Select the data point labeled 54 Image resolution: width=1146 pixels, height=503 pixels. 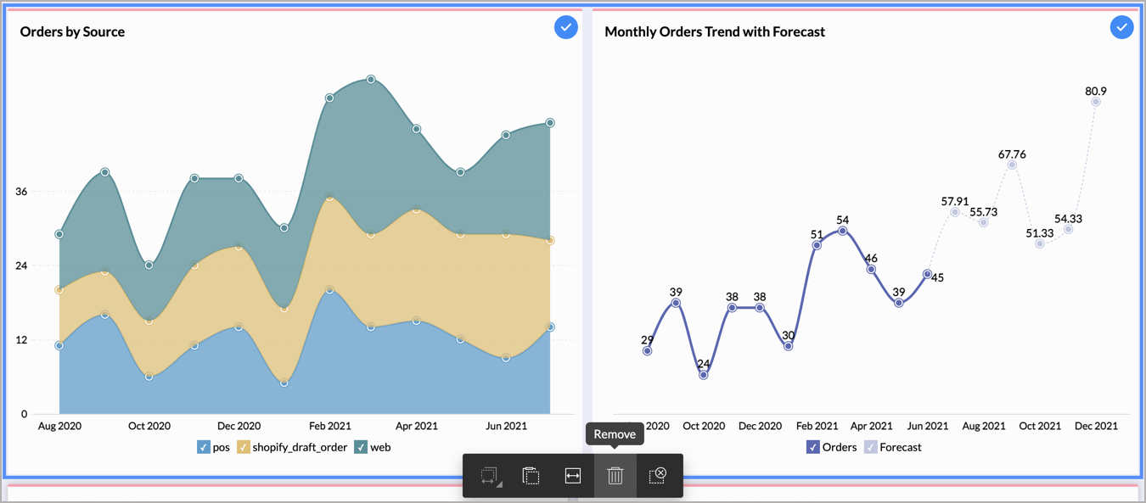point(842,231)
